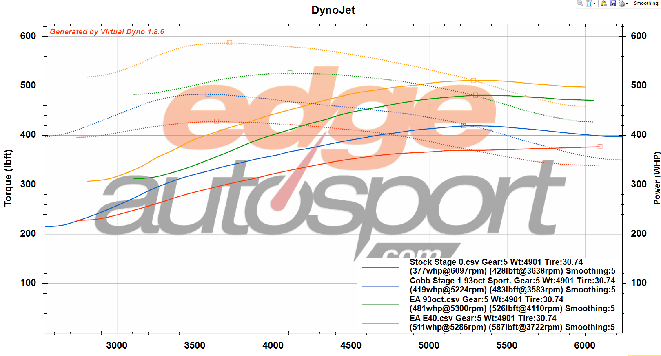Click the zoom out magnifier icon
The image size is (661, 356).
579,3
